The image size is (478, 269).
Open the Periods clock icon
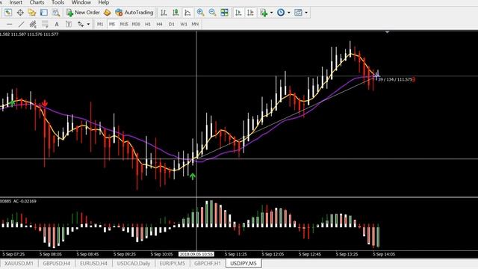pyautogui.click(x=281, y=13)
